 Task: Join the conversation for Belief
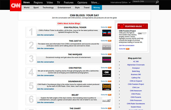click(x=46, y=102)
